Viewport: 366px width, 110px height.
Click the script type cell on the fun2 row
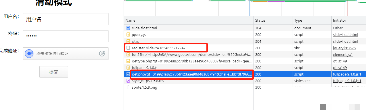[299, 54]
